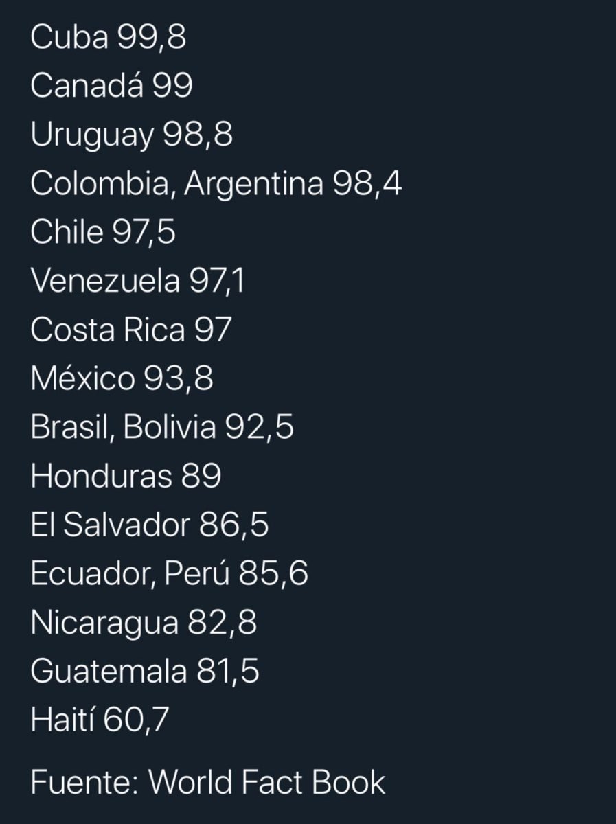Click the Guatemala 81,5 line
Image resolution: width=616 pixels, height=824 pixels.
144,671
